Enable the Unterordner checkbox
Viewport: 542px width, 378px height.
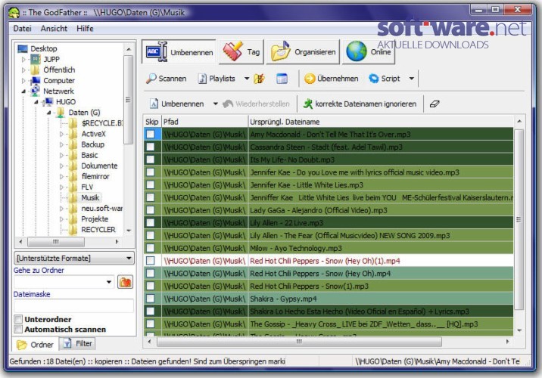coord(18,319)
